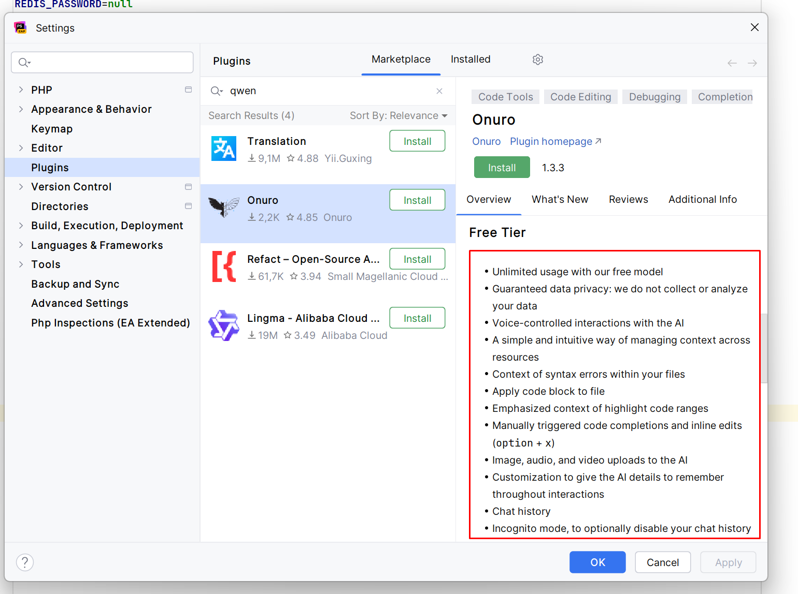798x594 pixels.
Task: Select the Lingma - Alibaba Cloud row
Action: click(328, 331)
